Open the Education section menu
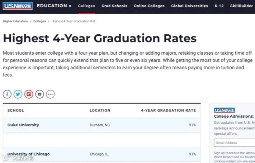 pos(54,6)
